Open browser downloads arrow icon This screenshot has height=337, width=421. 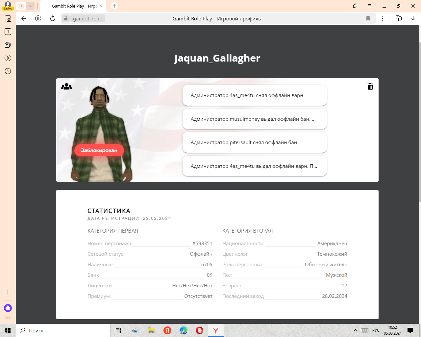(x=413, y=19)
